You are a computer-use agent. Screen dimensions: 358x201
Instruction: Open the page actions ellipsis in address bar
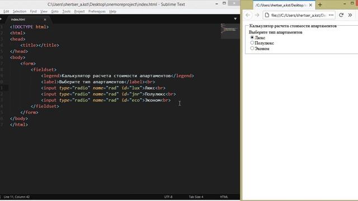(331, 15)
